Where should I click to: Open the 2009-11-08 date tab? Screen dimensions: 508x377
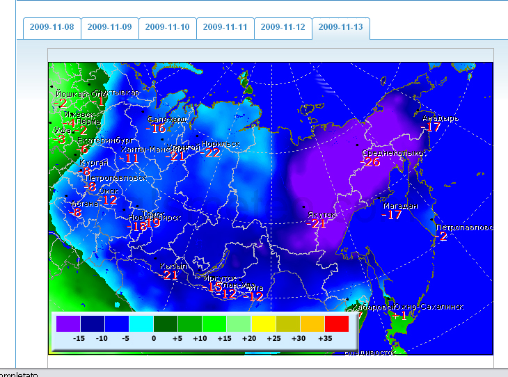[52, 28]
